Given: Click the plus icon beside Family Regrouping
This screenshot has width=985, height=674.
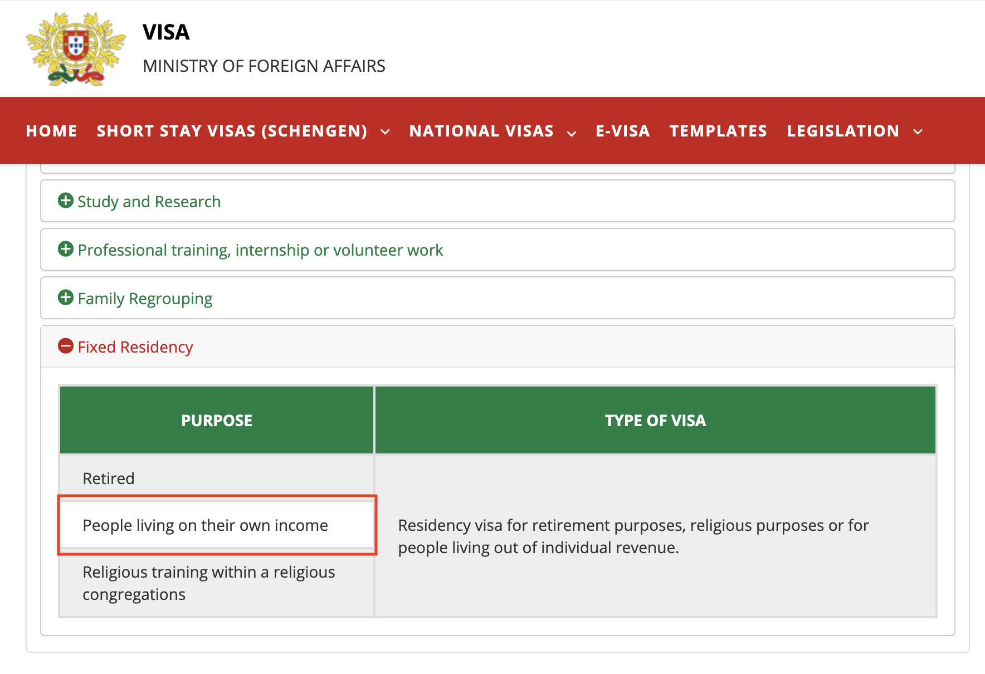Looking at the screenshot, I should (x=66, y=297).
